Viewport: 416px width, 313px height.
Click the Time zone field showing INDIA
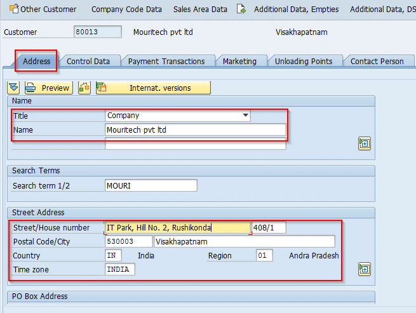(120, 269)
